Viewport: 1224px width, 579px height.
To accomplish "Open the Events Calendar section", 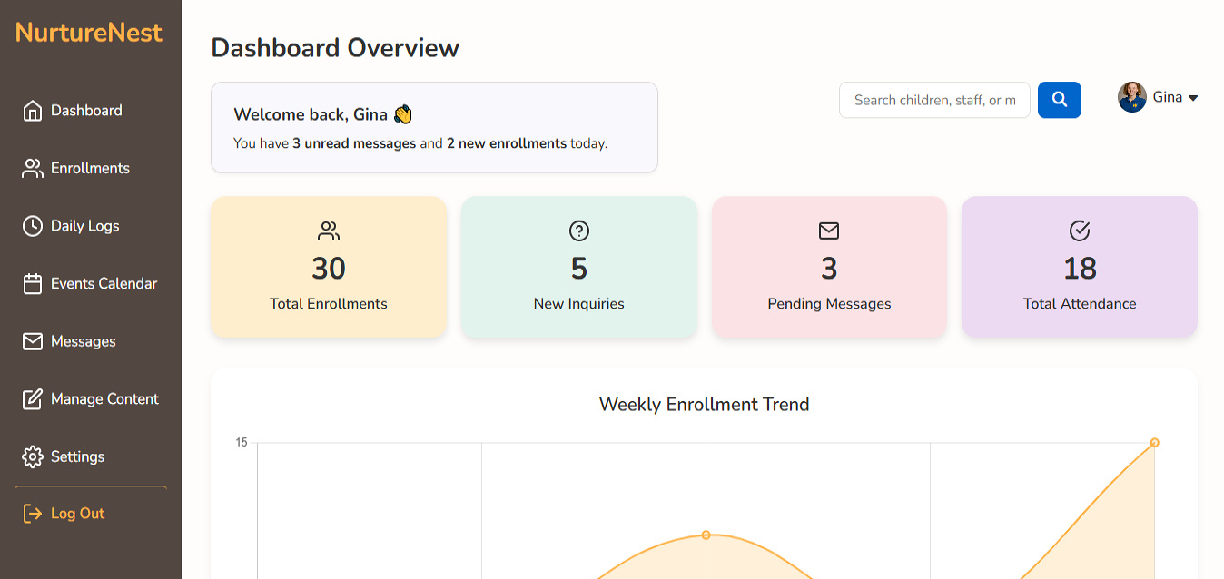I will (x=103, y=283).
